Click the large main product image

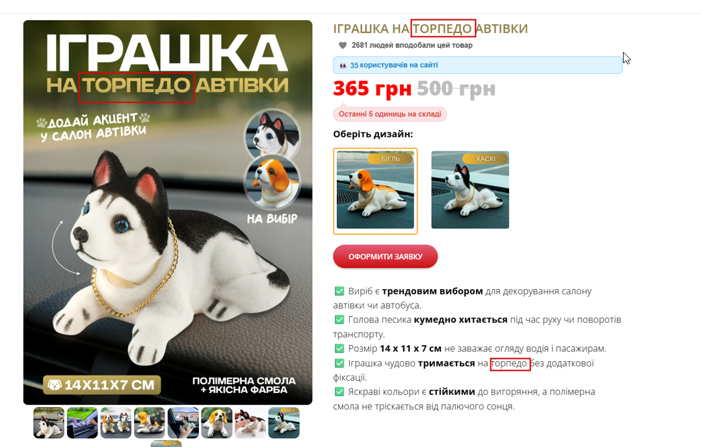tap(168, 212)
